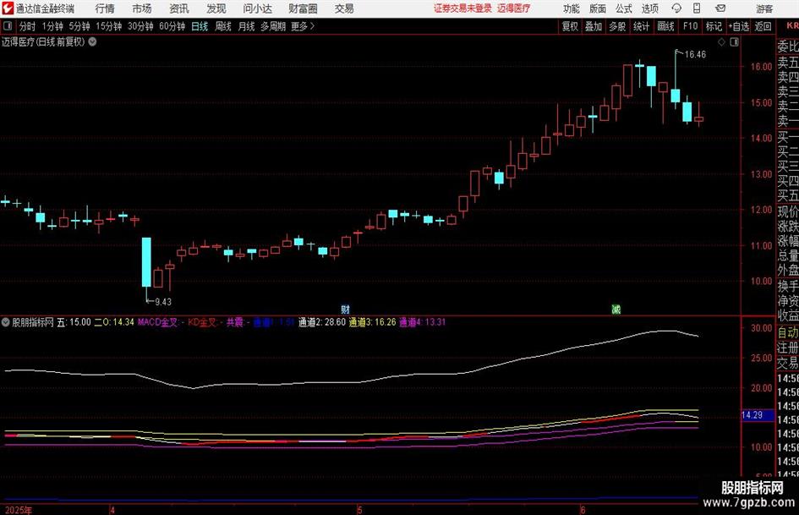This screenshot has width=799, height=515.
Task: Click the 游客 guest account label
Action: coord(763,8)
